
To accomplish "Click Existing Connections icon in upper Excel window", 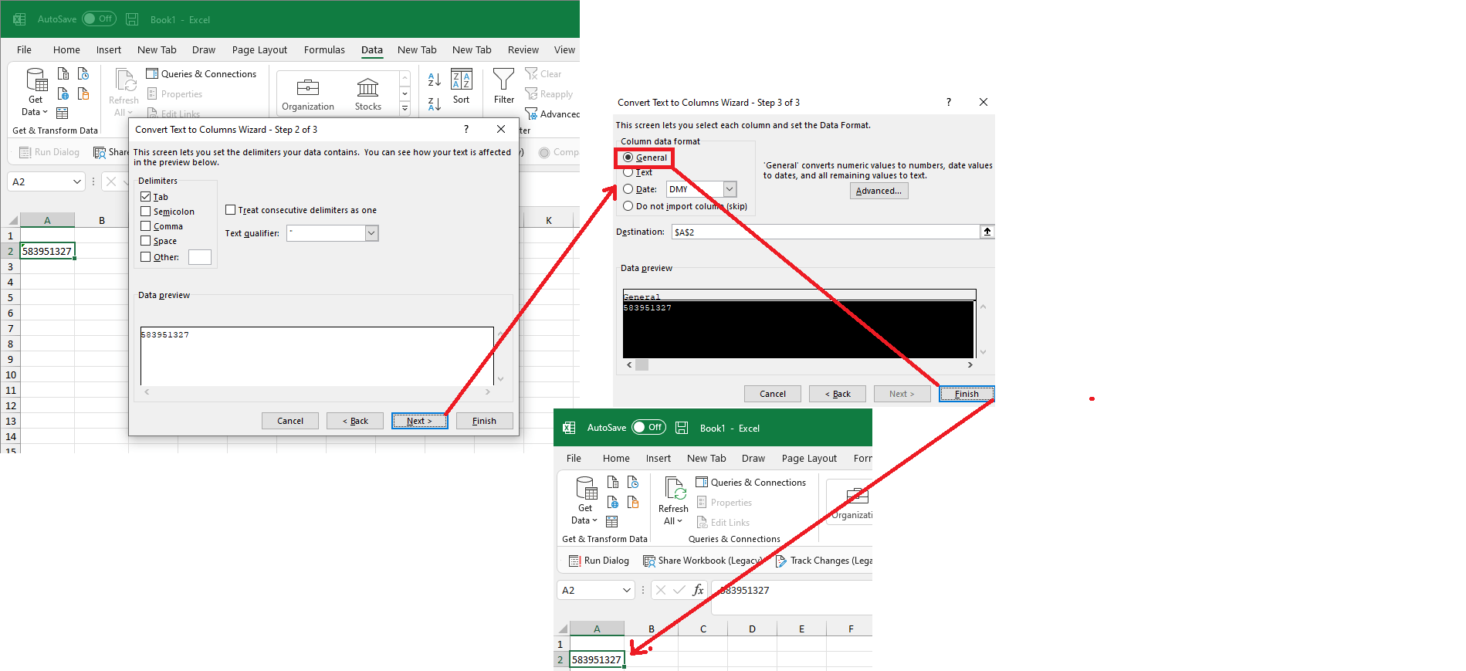I will click(83, 93).
